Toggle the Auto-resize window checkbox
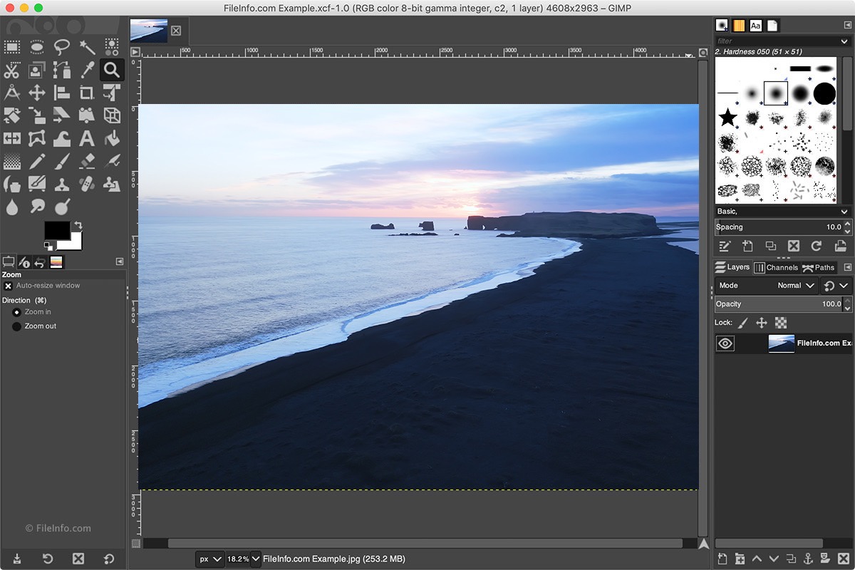 click(x=7, y=285)
